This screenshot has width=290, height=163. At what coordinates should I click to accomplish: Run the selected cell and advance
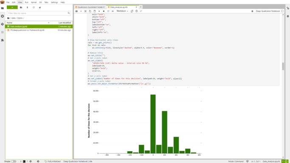click(99, 11)
